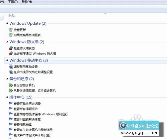Image resolution: width=167 pixels, height=139 pixels.
Task: Open 查看推荐的操作保持 Windows 顺利运行
Action: (41, 114)
